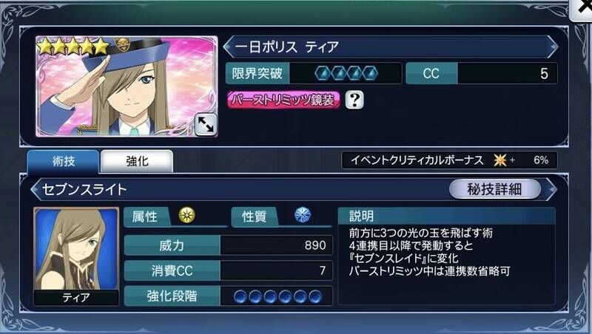Click the sixth 強化段階 blue orb
Image resolution: width=592 pixels, height=334 pixels.
pos(315,296)
